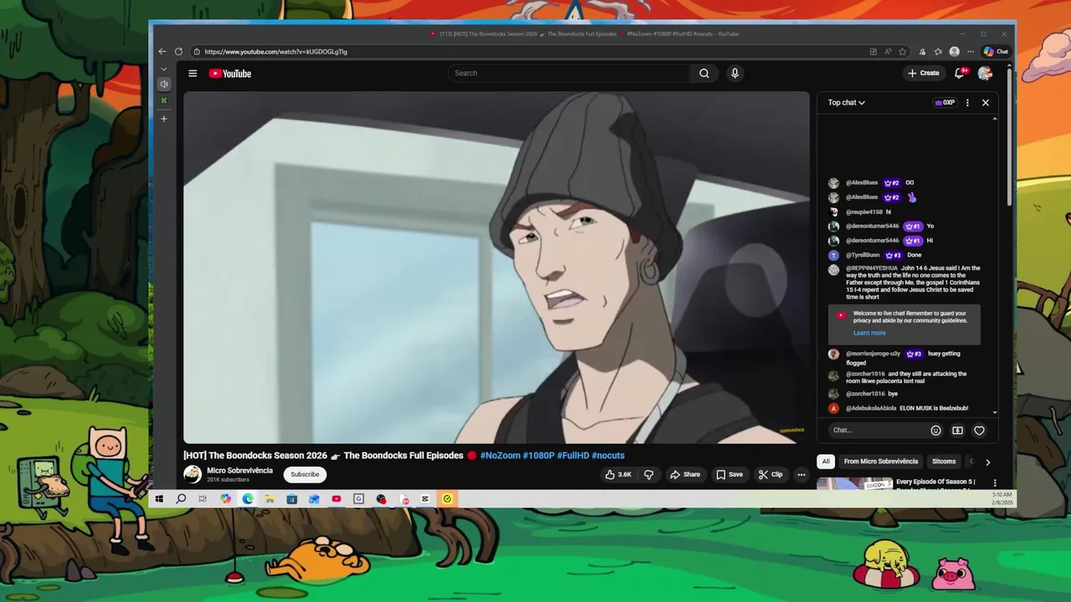Open File Explorer from taskbar
The image size is (1071, 602).
pyautogui.click(x=269, y=499)
